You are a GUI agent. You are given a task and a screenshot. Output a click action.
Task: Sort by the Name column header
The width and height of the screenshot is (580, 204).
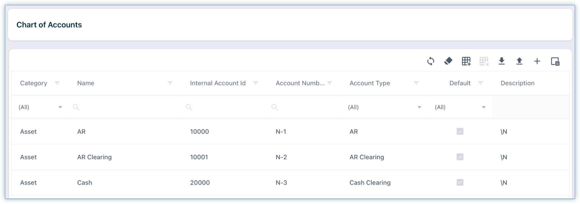[x=86, y=83]
